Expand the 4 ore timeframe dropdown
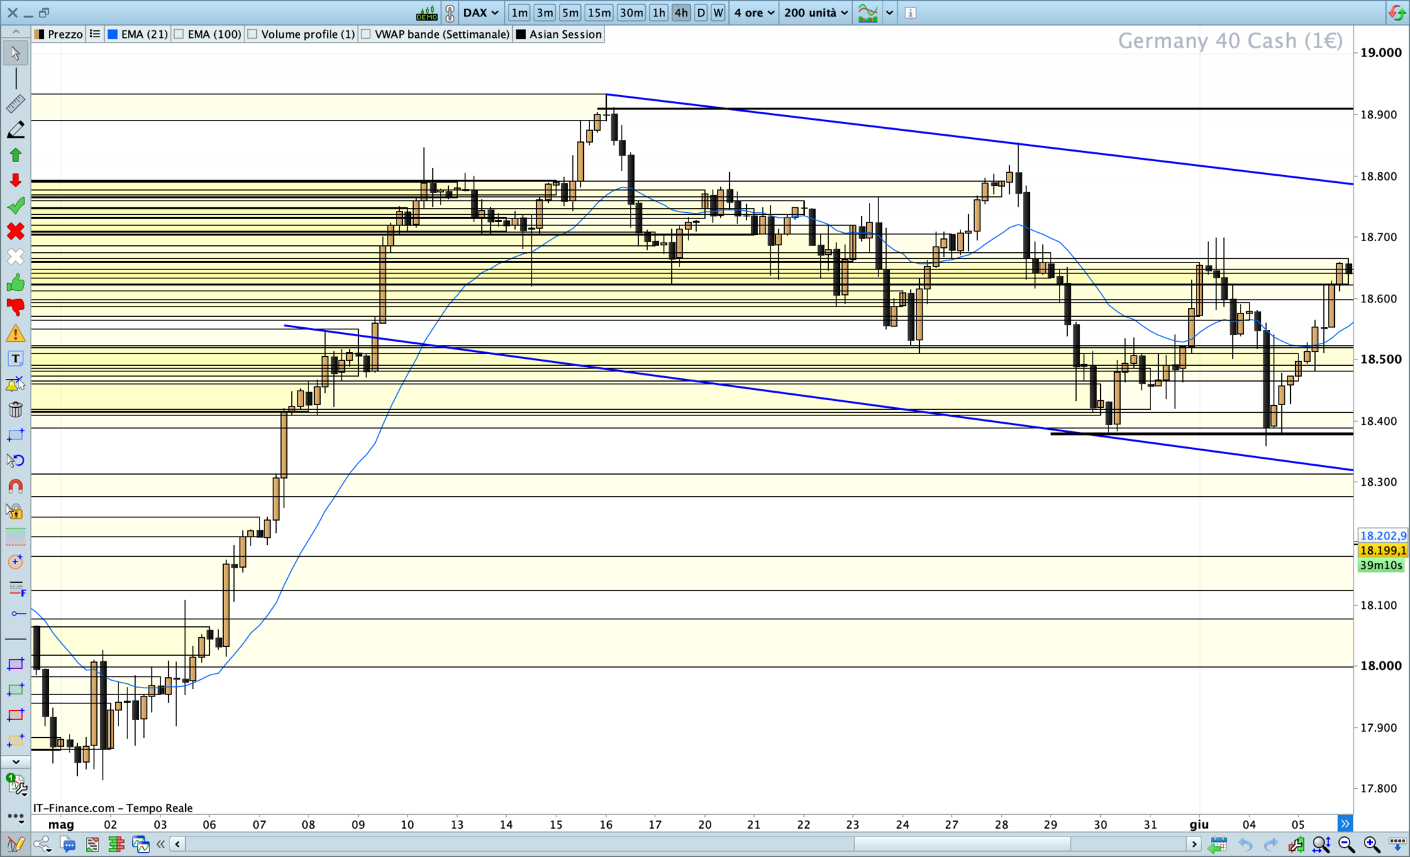The height and width of the screenshot is (857, 1410). 754,12
